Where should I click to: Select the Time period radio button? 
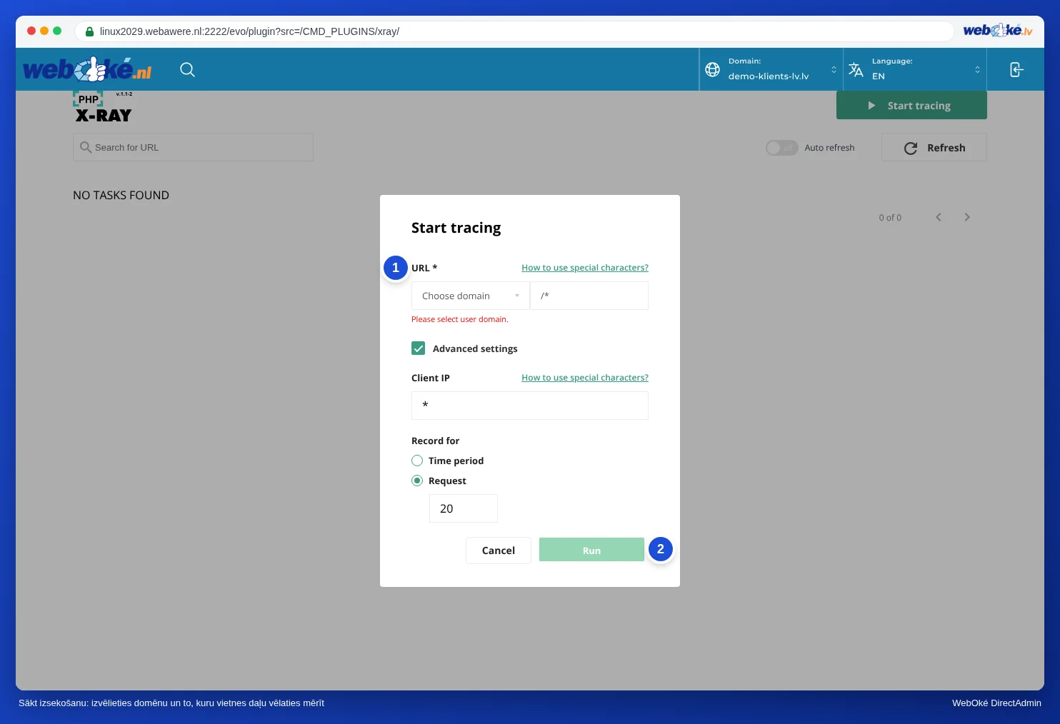[417, 461]
